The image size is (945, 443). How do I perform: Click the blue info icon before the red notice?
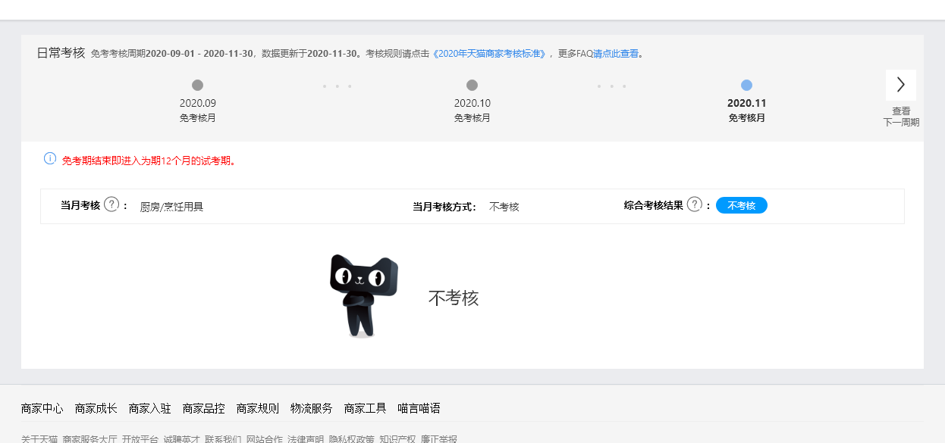click(50, 159)
